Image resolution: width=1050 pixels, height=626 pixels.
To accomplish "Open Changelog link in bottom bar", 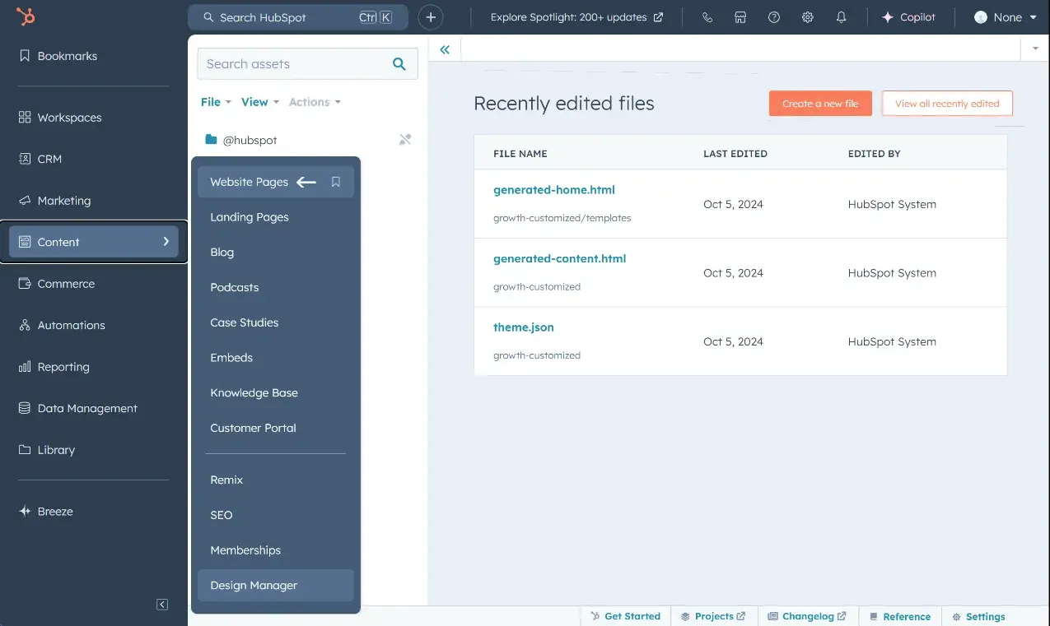I will (x=807, y=616).
